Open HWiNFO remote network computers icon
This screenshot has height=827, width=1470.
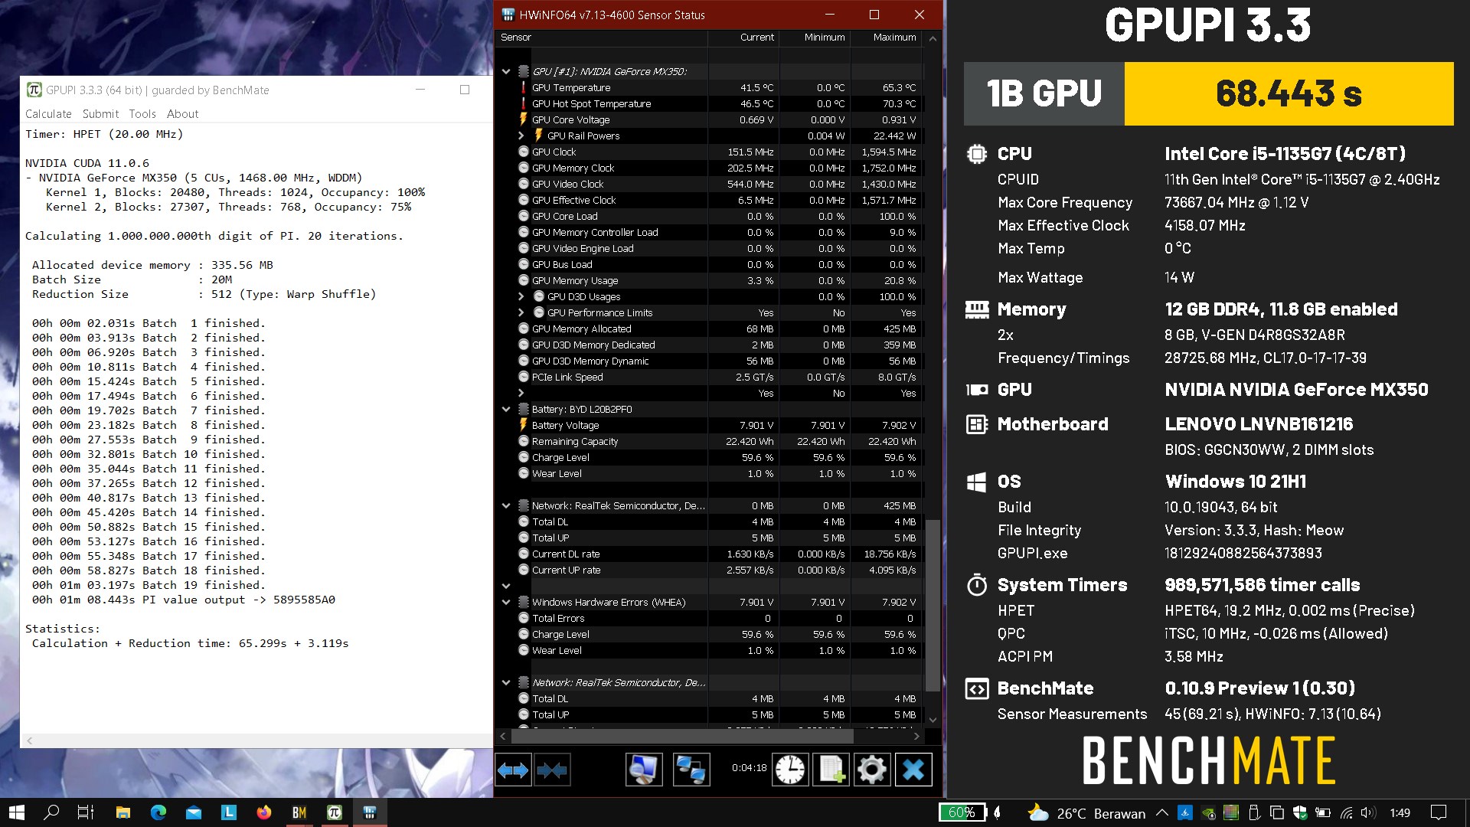tap(691, 770)
